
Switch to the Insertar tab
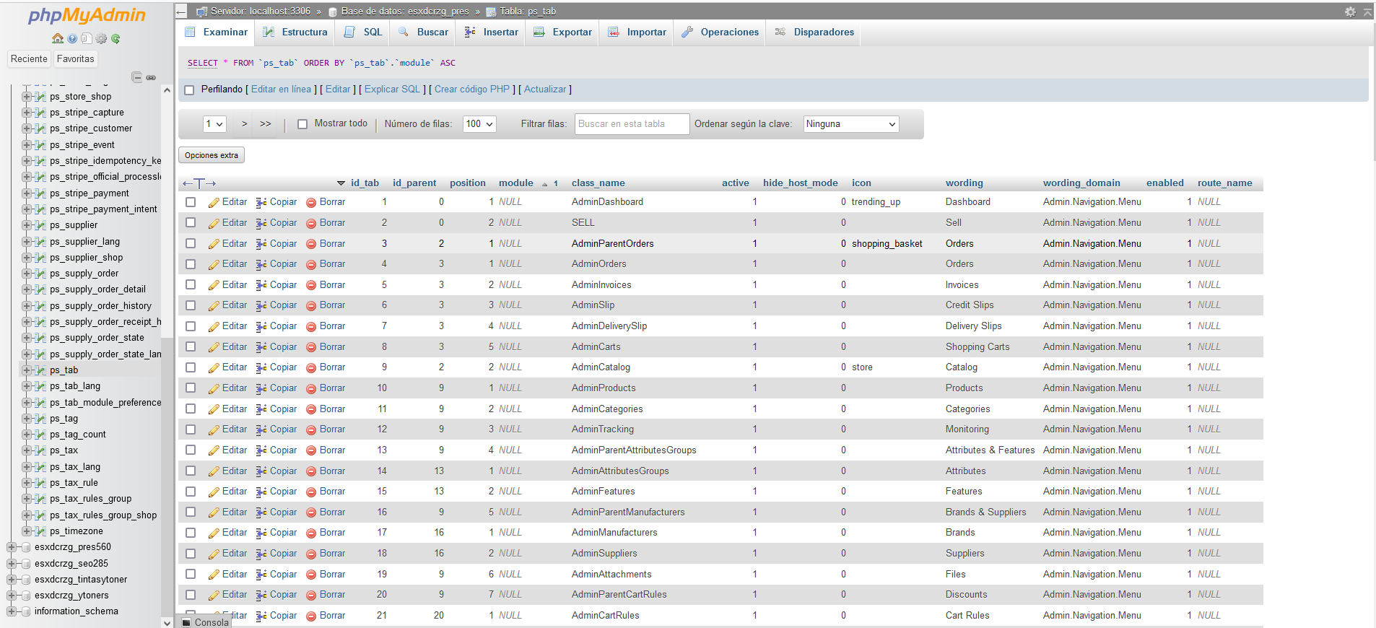(491, 32)
